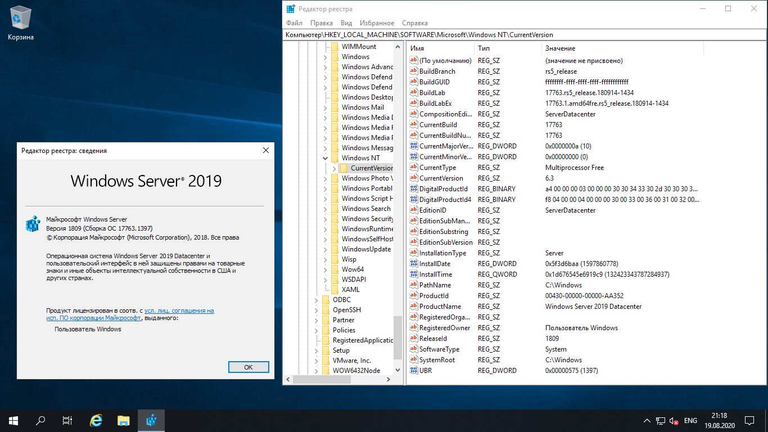Select the RegisteredOwner value icon

[414, 328]
